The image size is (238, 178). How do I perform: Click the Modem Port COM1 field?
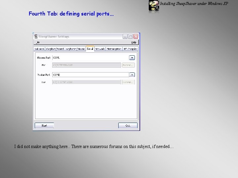[91, 58]
